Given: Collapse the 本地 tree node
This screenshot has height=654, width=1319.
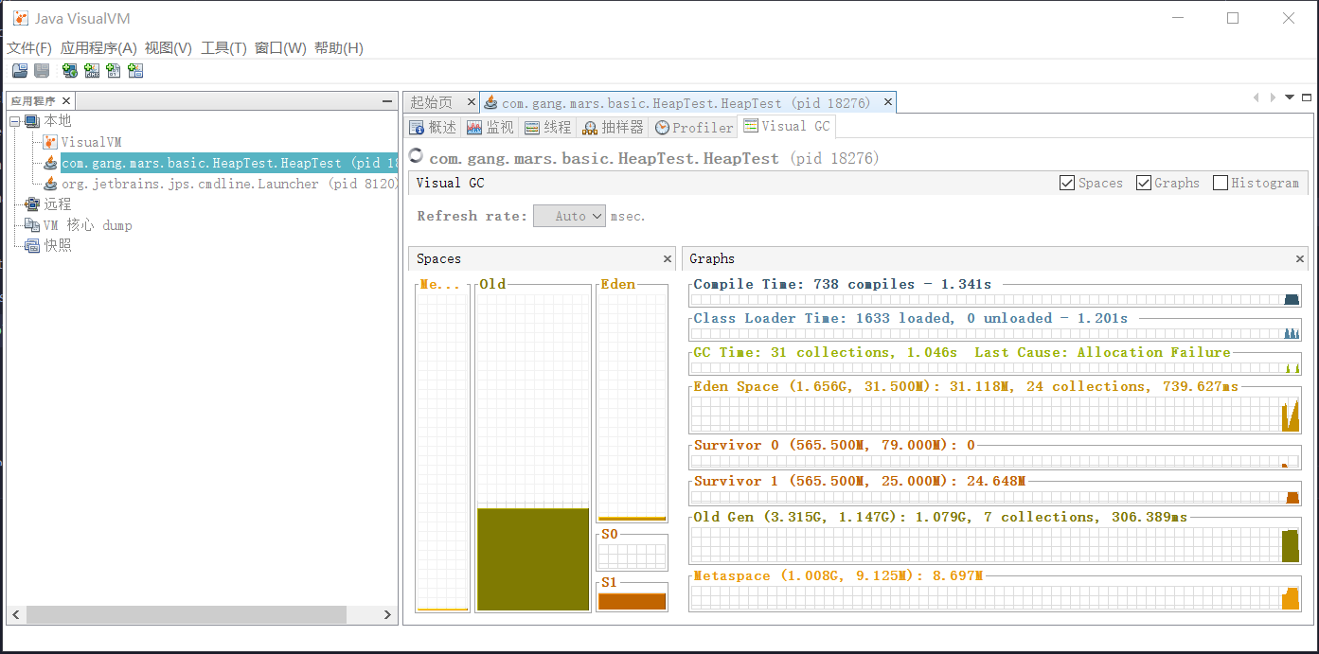Looking at the screenshot, I should tap(14, 121).
